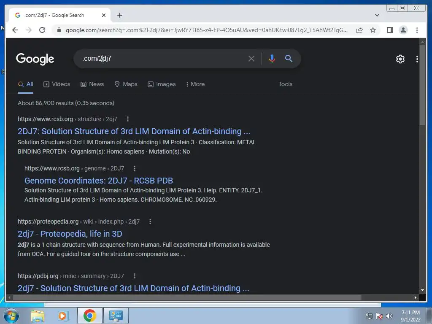View site information via the lock icon
This screenshot has height=324, width=432.
59,30
